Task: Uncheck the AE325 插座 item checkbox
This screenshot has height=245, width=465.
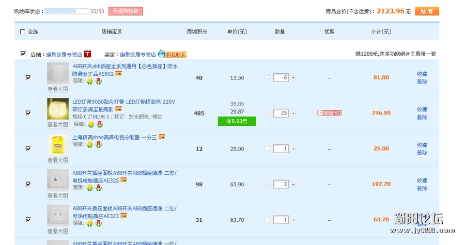Action: tap(28, 184)
